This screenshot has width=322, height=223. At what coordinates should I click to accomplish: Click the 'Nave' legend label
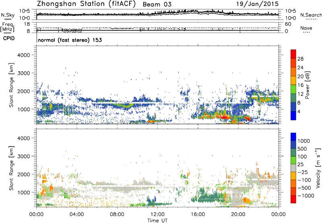(x=306, y=28)
